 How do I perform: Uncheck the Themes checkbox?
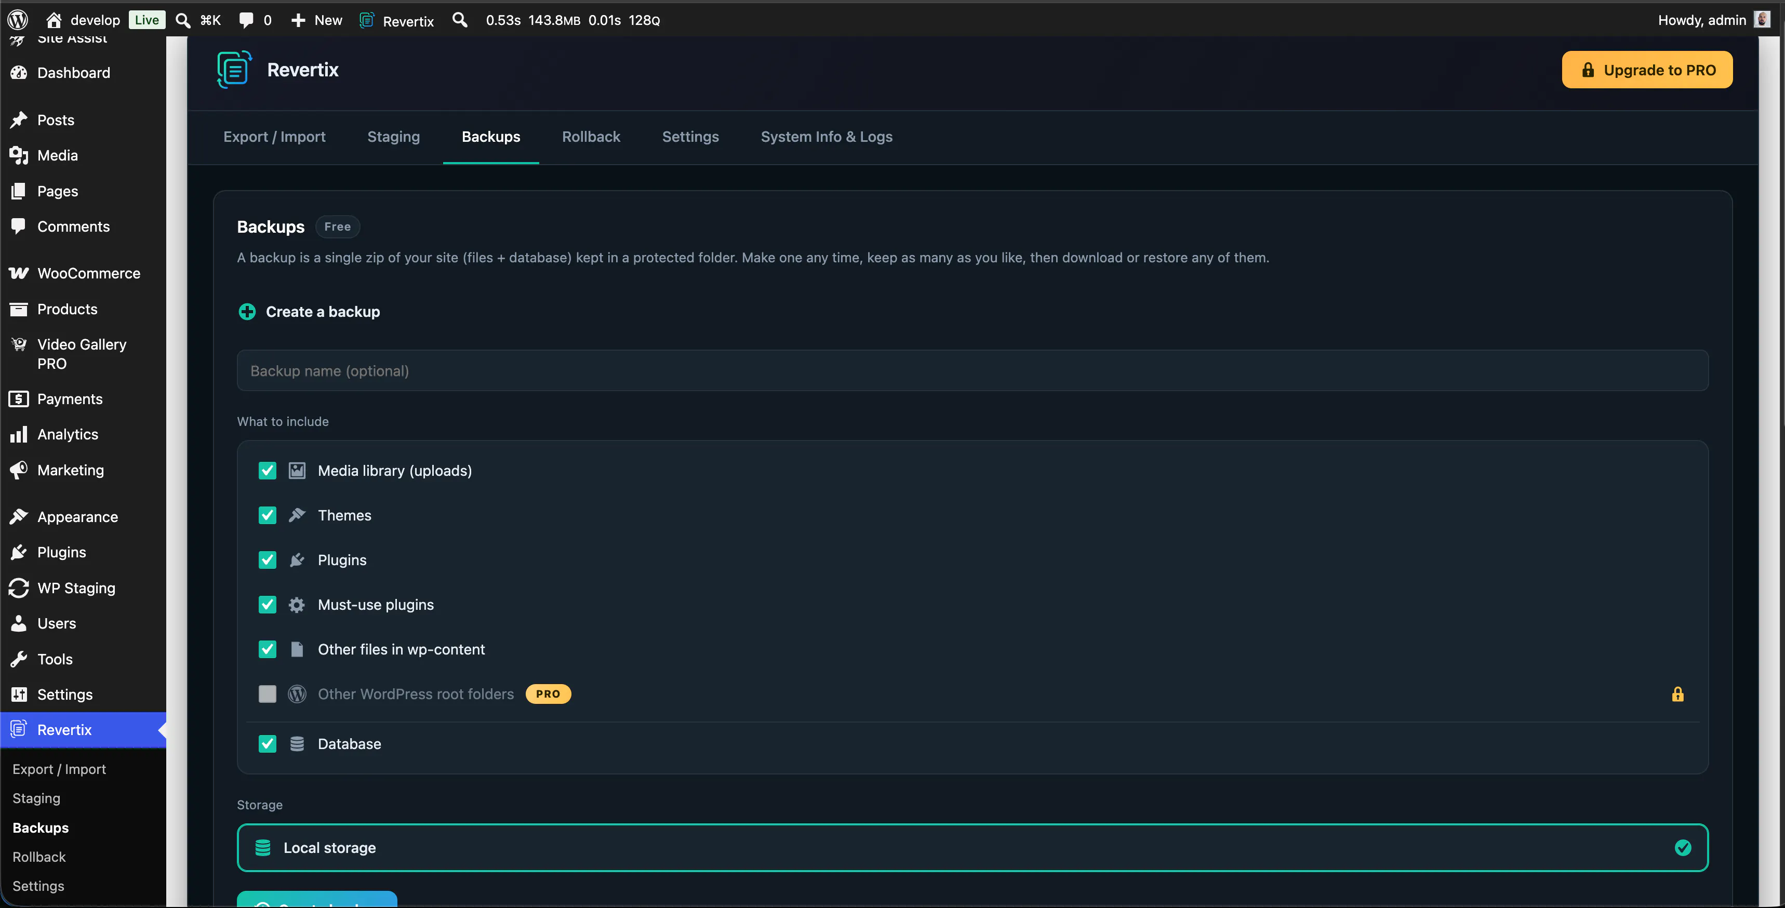(268, 515)
